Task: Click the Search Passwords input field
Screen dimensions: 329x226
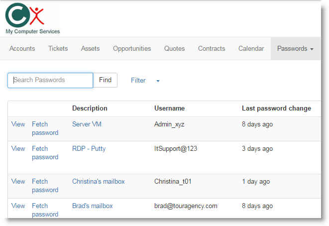Action: click(x=50, y=80)
